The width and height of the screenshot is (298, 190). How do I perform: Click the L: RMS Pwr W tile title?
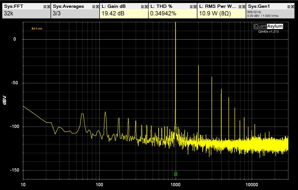click(x=218, y=6)
